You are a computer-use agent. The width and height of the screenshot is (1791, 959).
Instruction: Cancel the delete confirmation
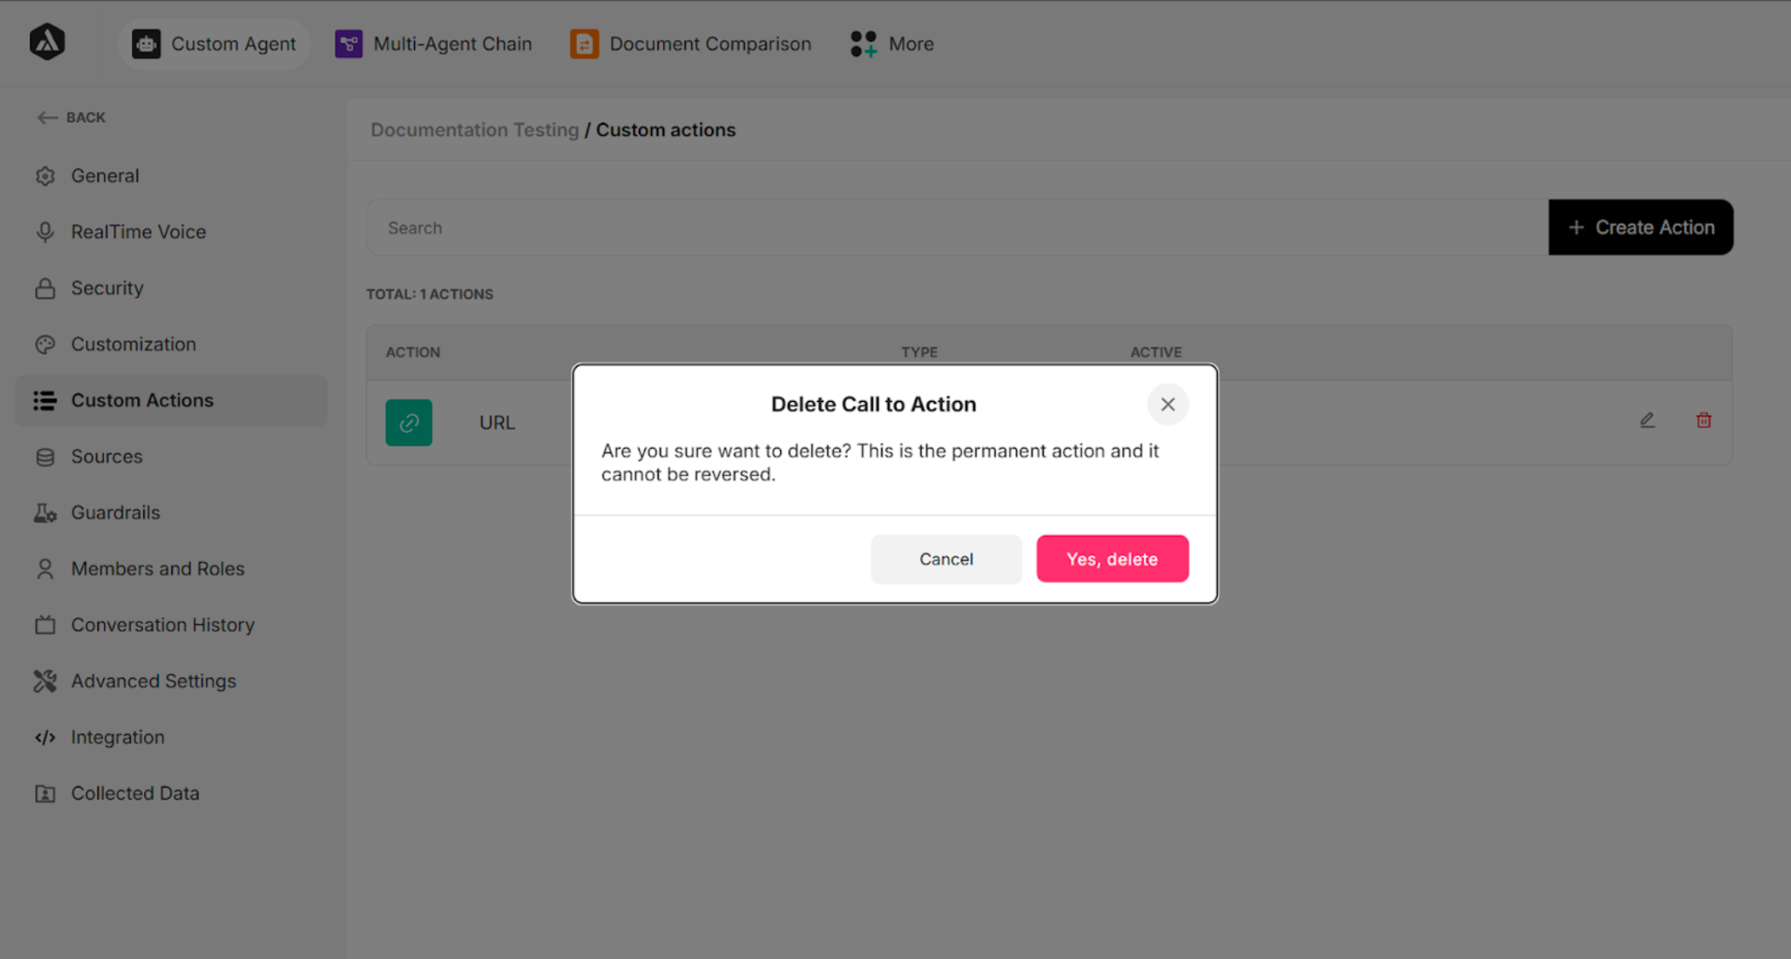coord(946,559)
